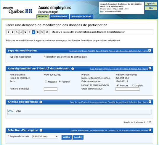This screenshot has width=159, height=145.
Task: Click Modification des données de participation value
Action: [x=65, y=57]
